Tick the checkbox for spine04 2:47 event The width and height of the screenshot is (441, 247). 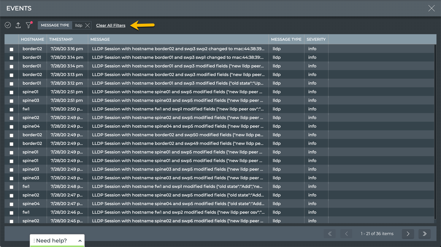(x=12, y=204)
